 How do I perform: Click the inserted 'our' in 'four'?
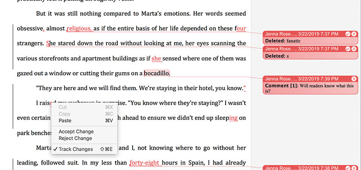tap(241, 28)
